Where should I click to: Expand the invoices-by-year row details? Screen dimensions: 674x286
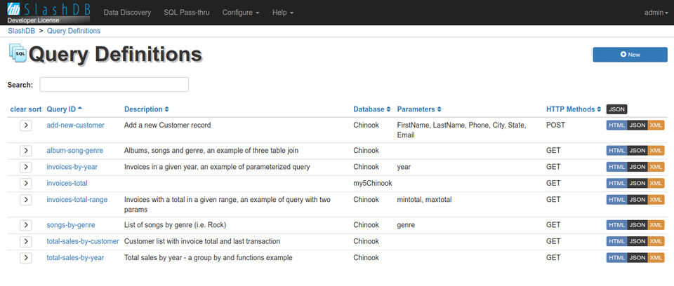pyautogui.click(x=25, y=167)
